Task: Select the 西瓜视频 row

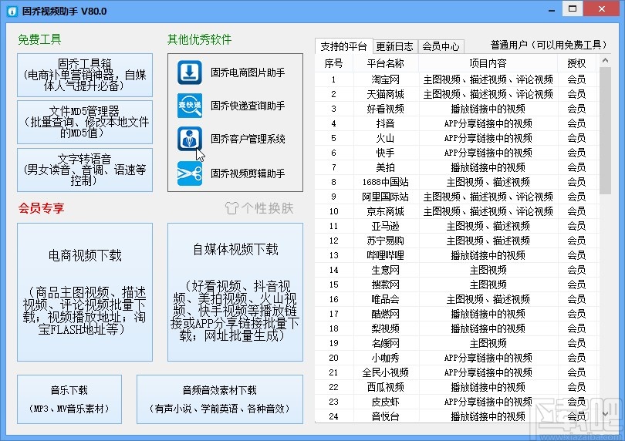Action: [457, 387]
